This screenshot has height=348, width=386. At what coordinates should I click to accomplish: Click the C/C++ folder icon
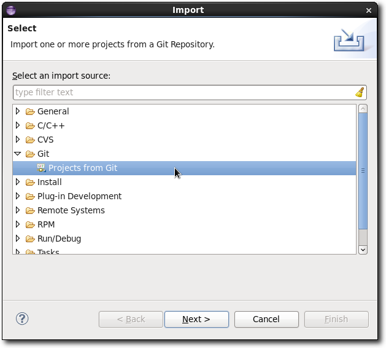pos(30,126)
